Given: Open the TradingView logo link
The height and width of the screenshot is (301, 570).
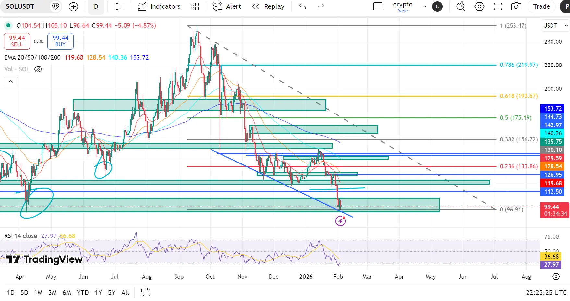Looking at the screenshot, I should point(44,259).
